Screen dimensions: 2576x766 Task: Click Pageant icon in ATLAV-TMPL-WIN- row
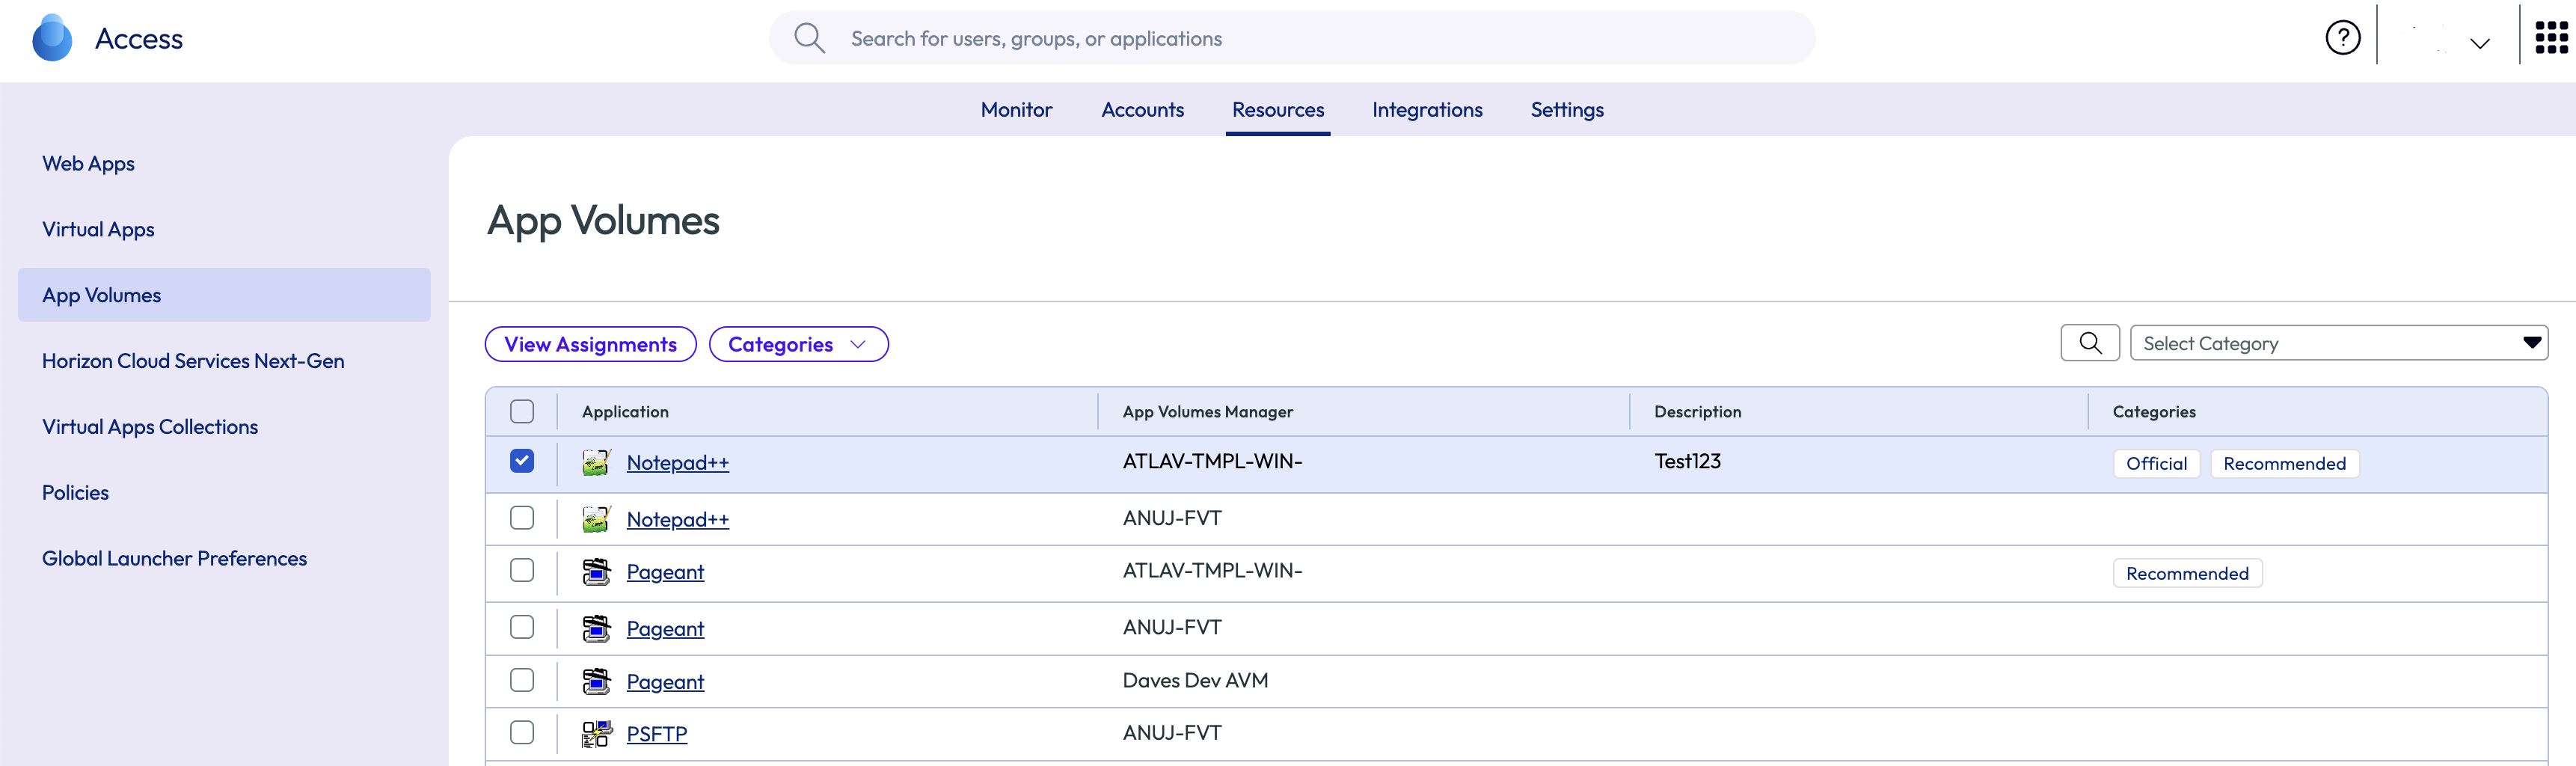[596, 571]
